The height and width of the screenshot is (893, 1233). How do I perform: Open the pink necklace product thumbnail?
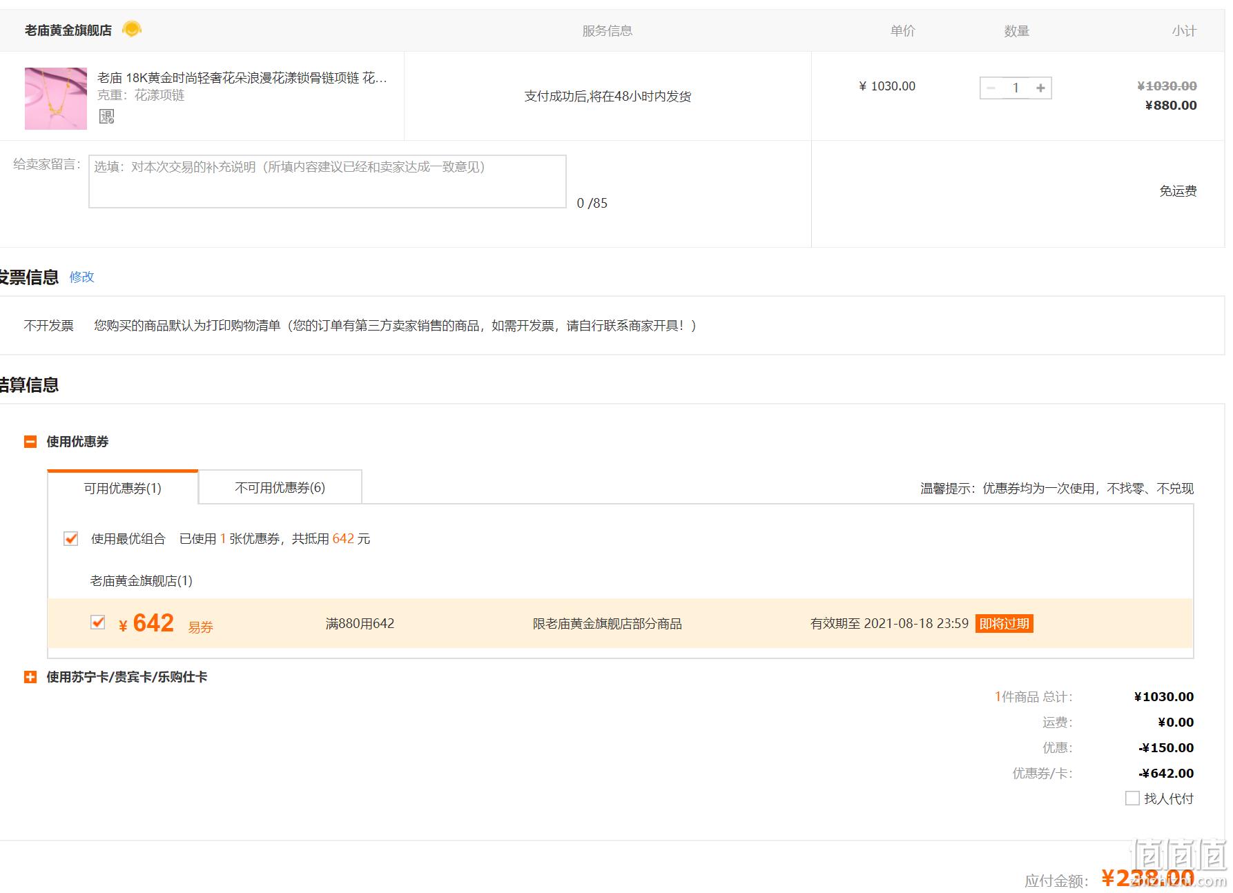[x=56, y=99]
